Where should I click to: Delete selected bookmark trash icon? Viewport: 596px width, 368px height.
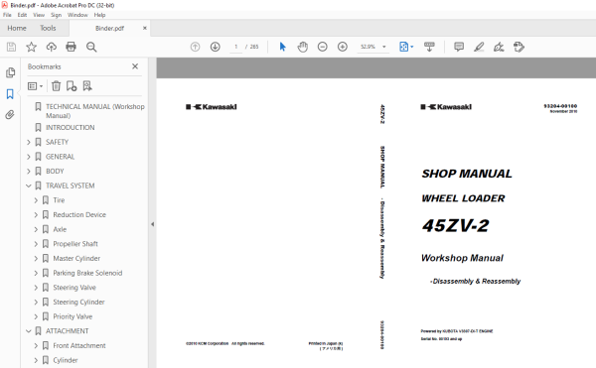[x=56, y=86]
